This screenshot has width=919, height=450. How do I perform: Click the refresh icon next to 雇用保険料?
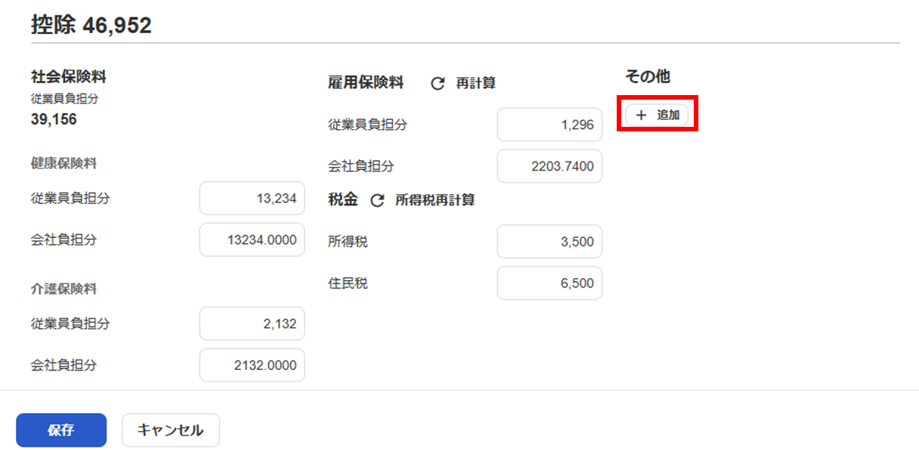[438, 83]
